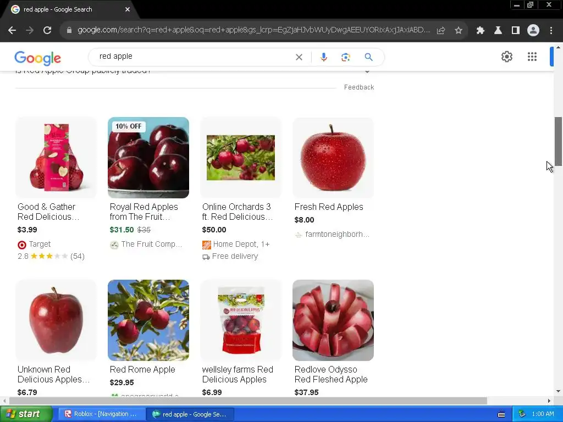Select red apple - Google Se... taskbar button
This screenshot has width=563, height=422.
pos(190,414)
